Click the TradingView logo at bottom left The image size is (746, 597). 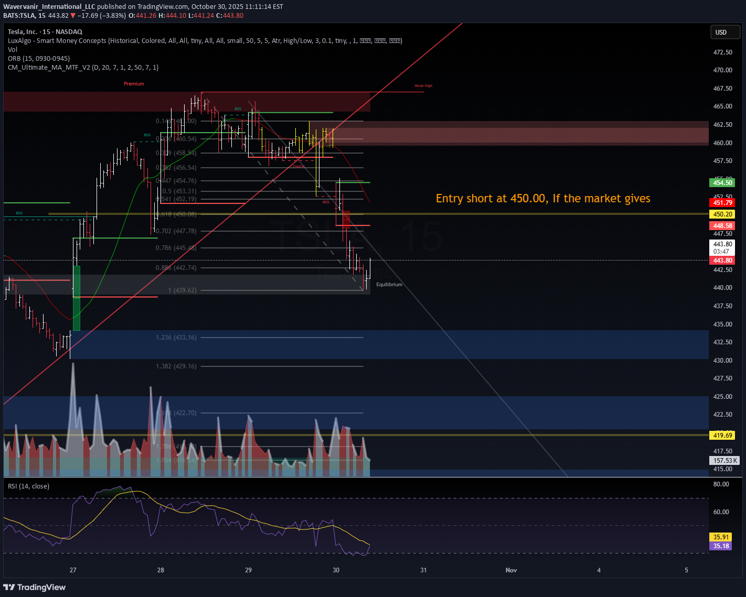point(35,587)
